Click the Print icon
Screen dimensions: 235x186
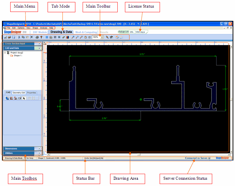(x=37, y=37)
